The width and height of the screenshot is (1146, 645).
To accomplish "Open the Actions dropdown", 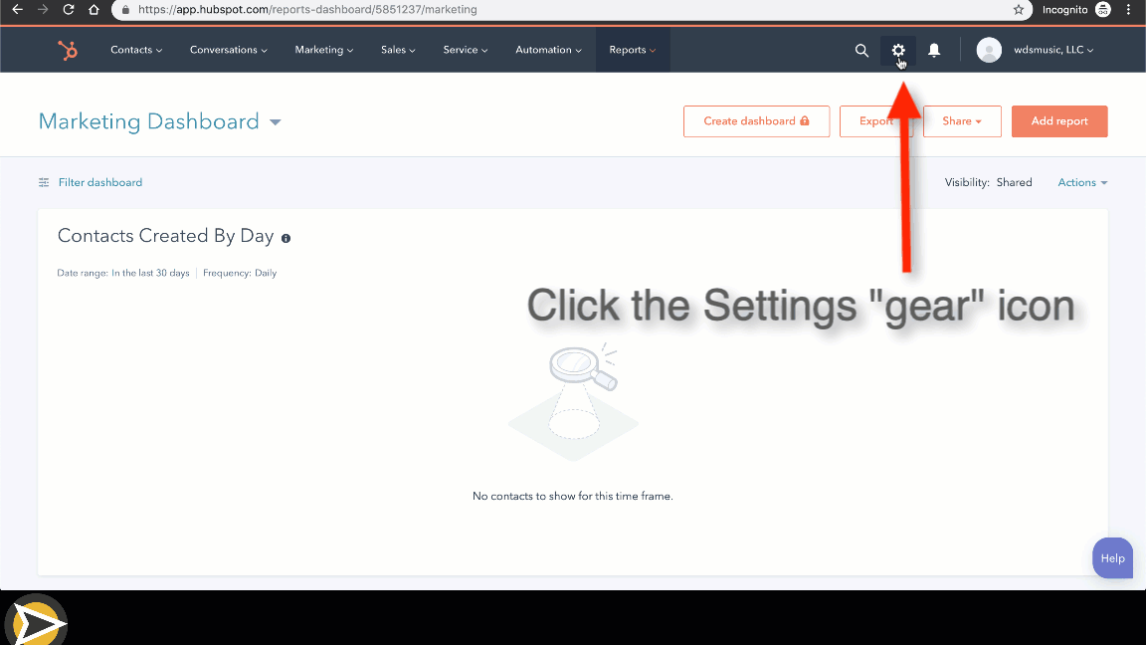I will coord(1082,182).
